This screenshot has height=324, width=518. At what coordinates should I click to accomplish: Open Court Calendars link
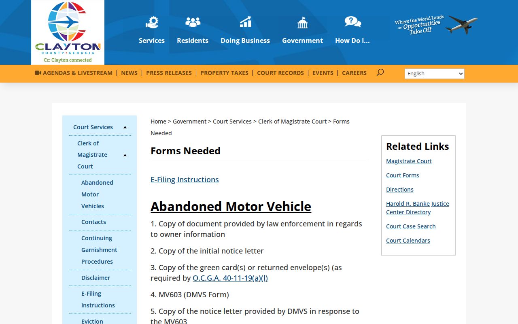[408, 241]
